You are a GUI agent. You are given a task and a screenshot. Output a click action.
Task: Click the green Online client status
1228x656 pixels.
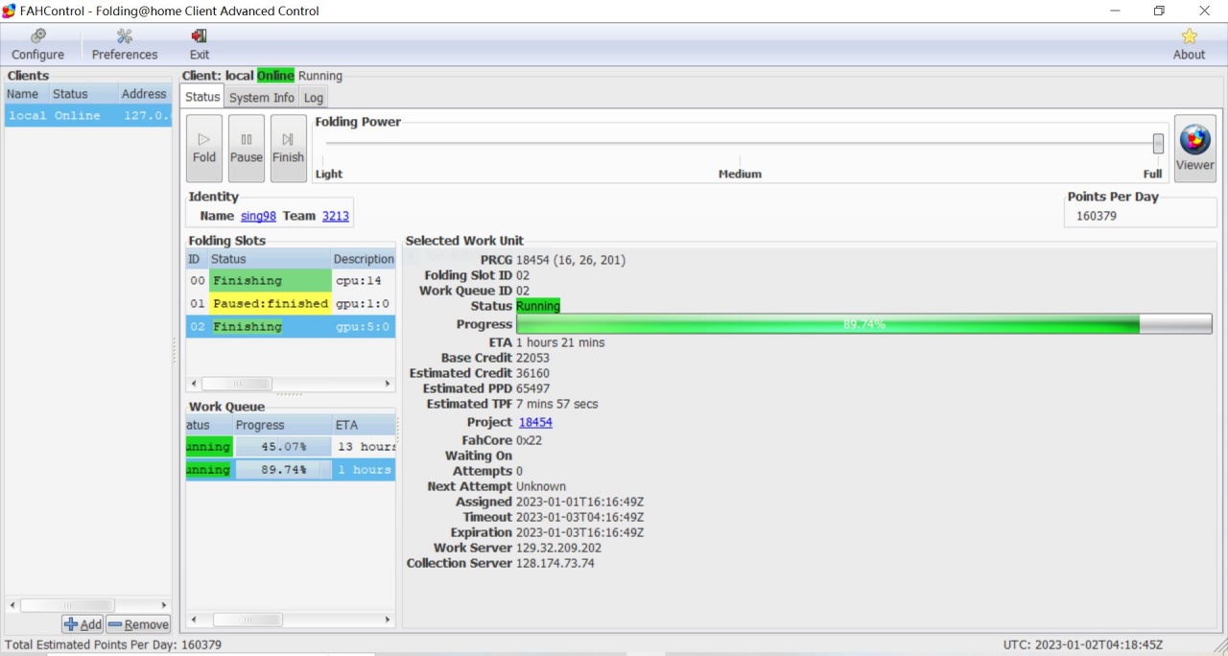(x=275, y=76)
